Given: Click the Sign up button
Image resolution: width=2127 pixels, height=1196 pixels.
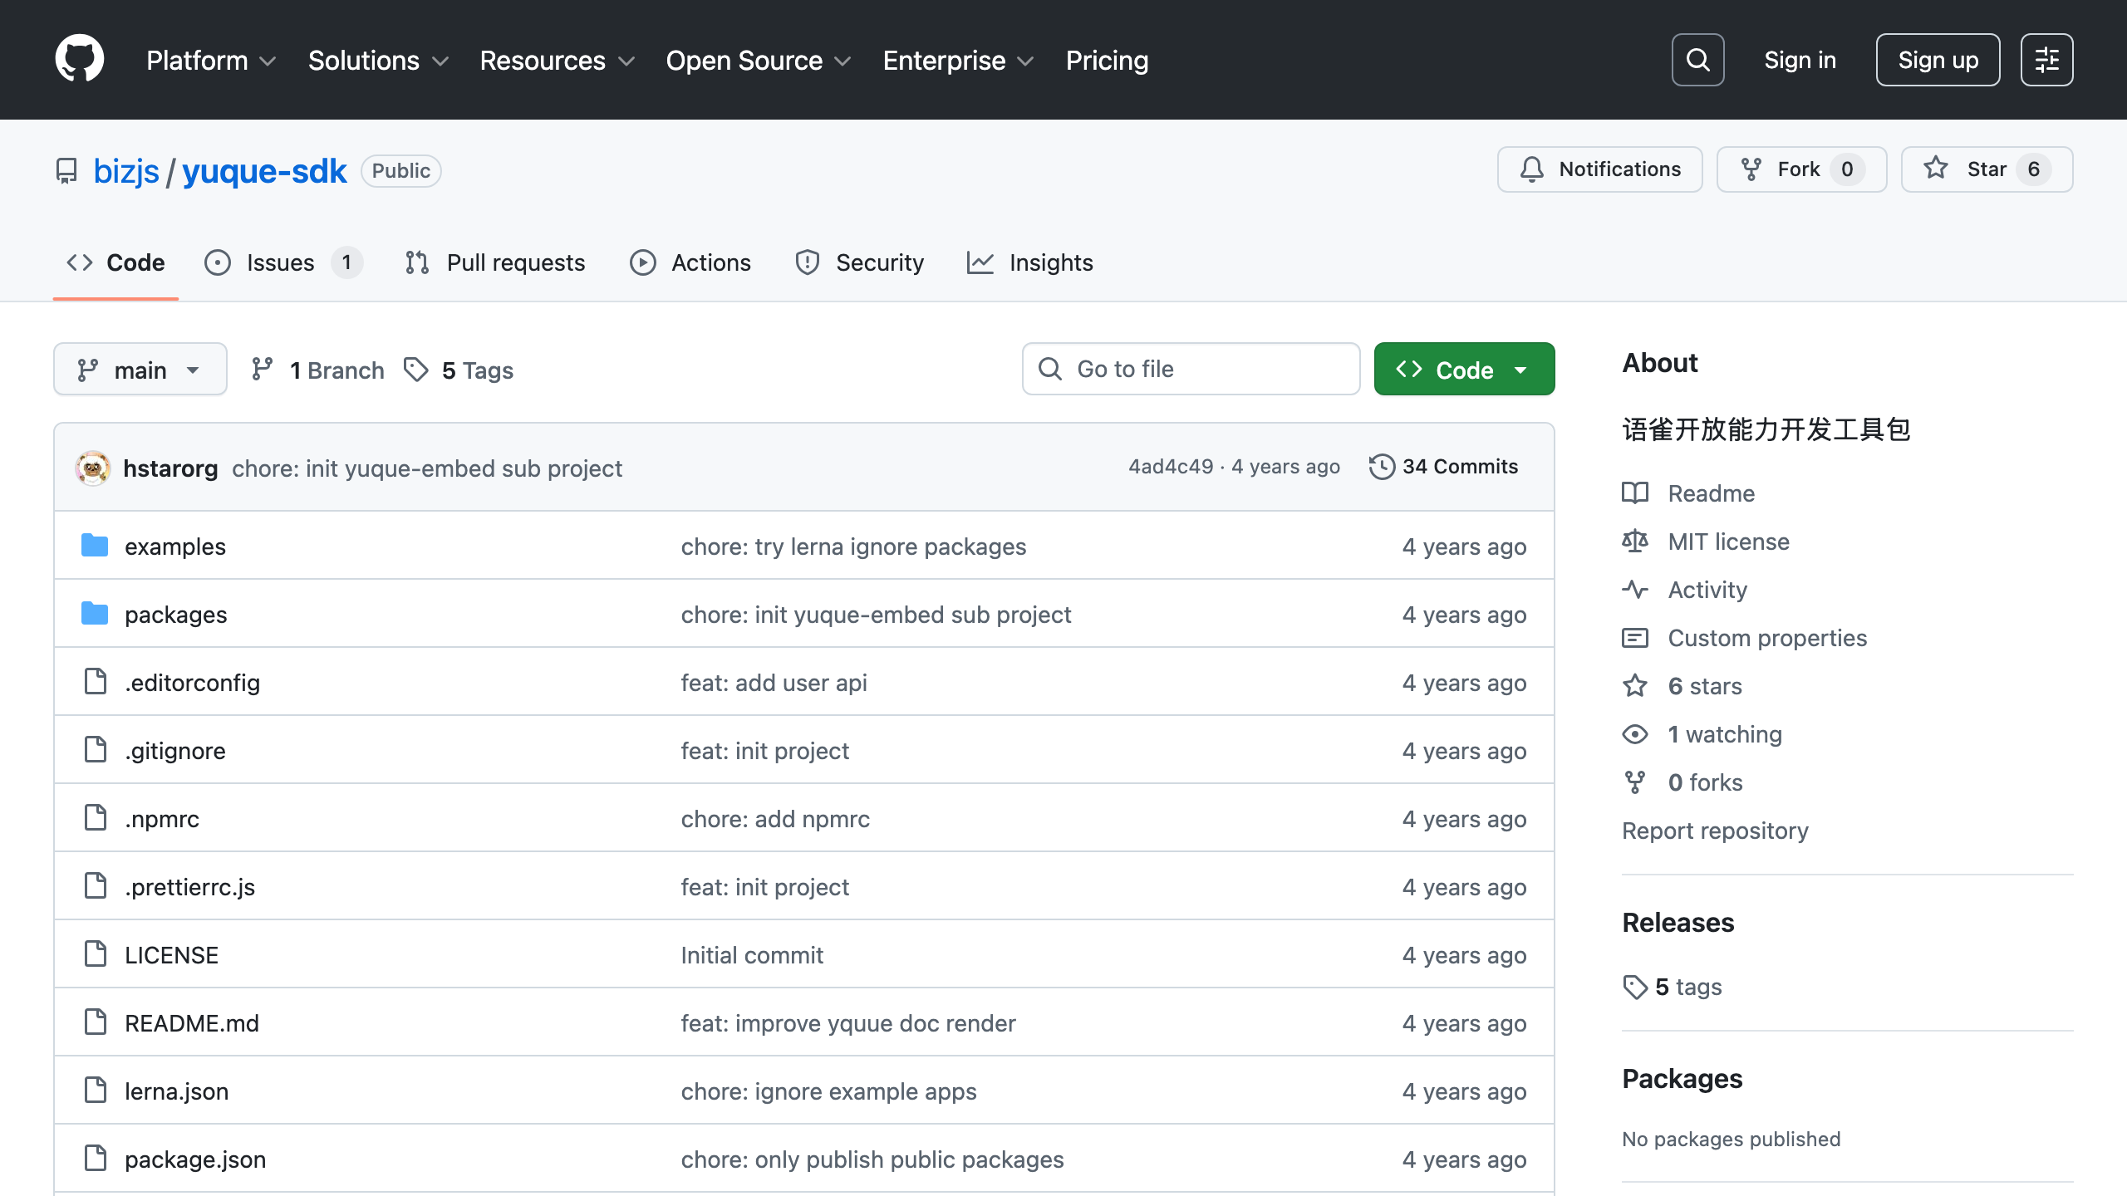Looking at the screenshot, I should click(1938, 60).
